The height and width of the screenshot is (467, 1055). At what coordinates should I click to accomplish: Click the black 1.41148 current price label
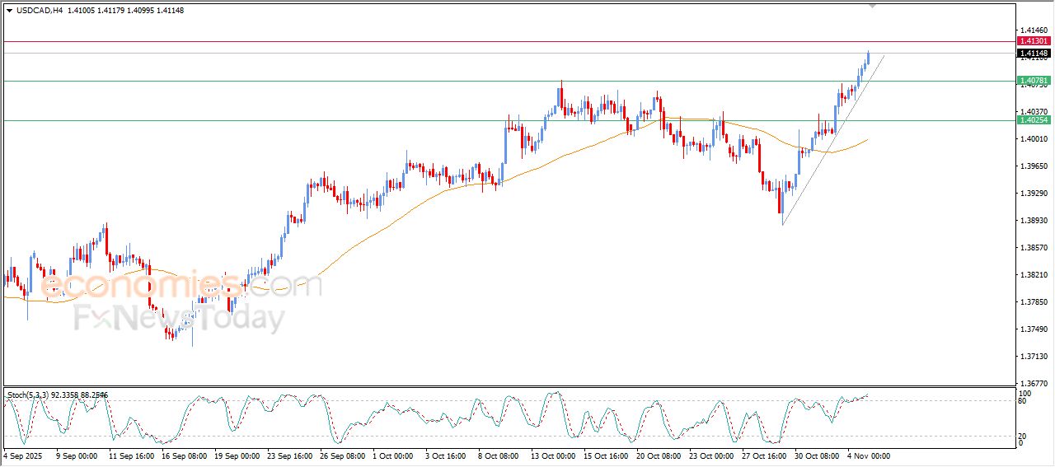click(1034, 54)
